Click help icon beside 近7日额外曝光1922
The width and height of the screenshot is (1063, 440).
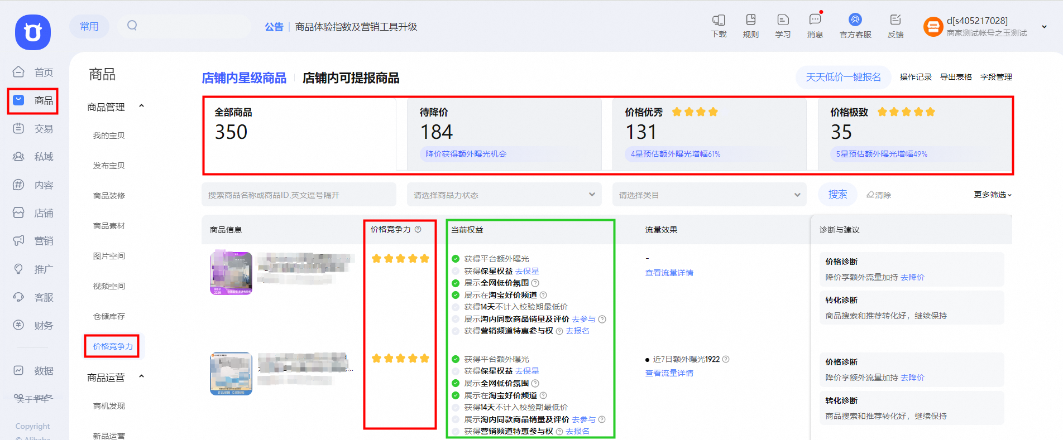point(726,359)
